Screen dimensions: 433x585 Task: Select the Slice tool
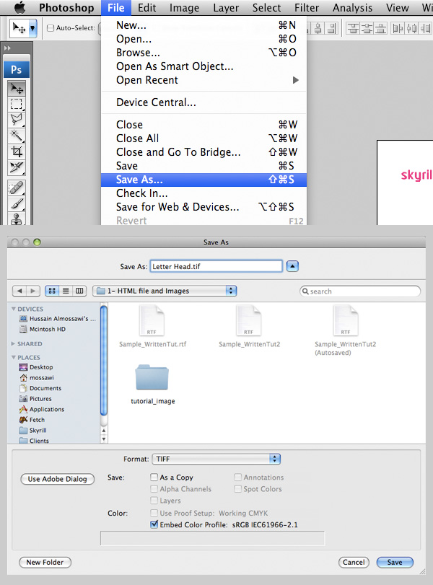(17, 168)
